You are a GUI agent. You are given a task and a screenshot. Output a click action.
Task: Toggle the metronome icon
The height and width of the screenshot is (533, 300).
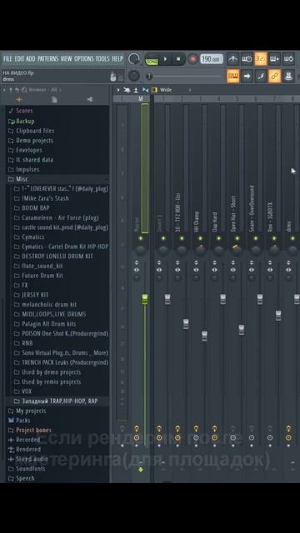click(x=233, y=59)
